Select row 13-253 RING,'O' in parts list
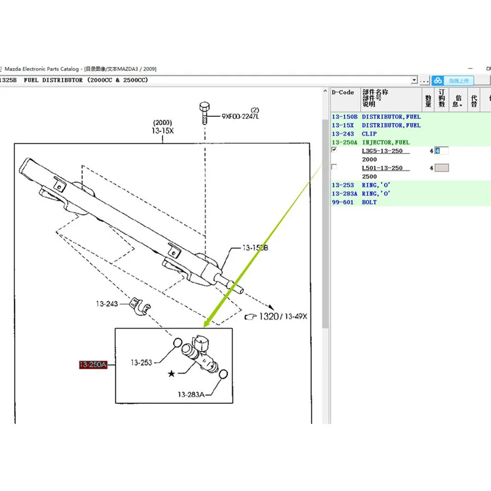Viewport: 491px width, 491px height. pyautogui.click(x=410, y=185)
